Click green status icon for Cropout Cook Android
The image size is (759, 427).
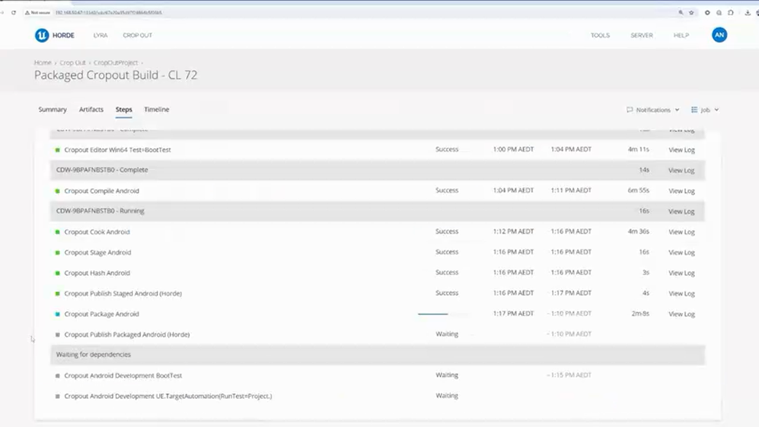click(x=58, y=232)
